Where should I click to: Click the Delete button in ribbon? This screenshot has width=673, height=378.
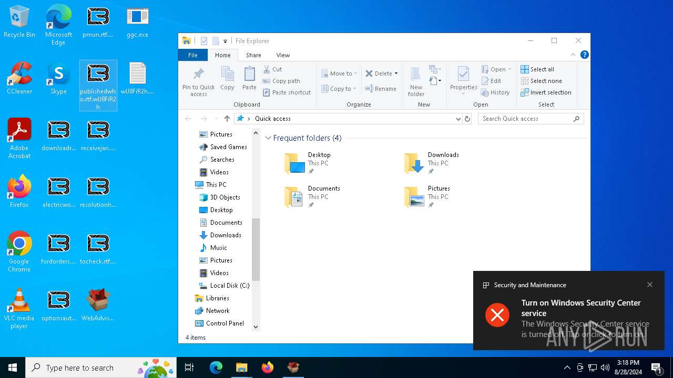coord(379,73)
